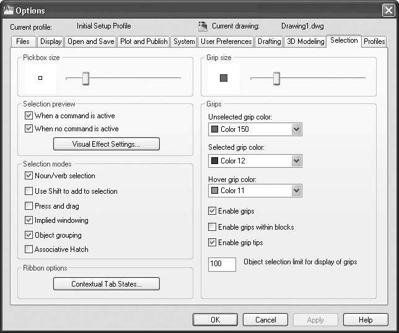This screenshot has width=399, height=333.
Task: Expand the Hover grip color dropdown
Action: [296, 191]
